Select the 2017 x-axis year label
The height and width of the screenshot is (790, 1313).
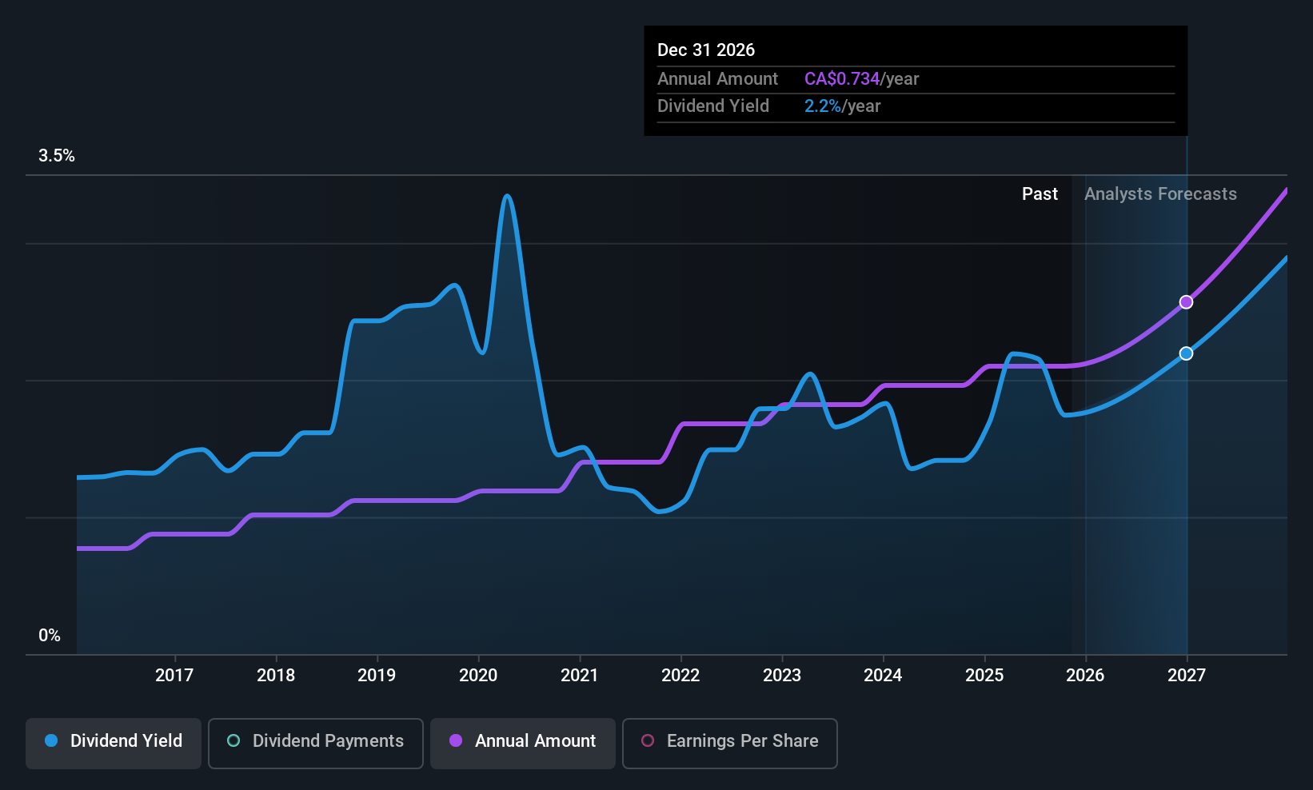pos(174,676)
